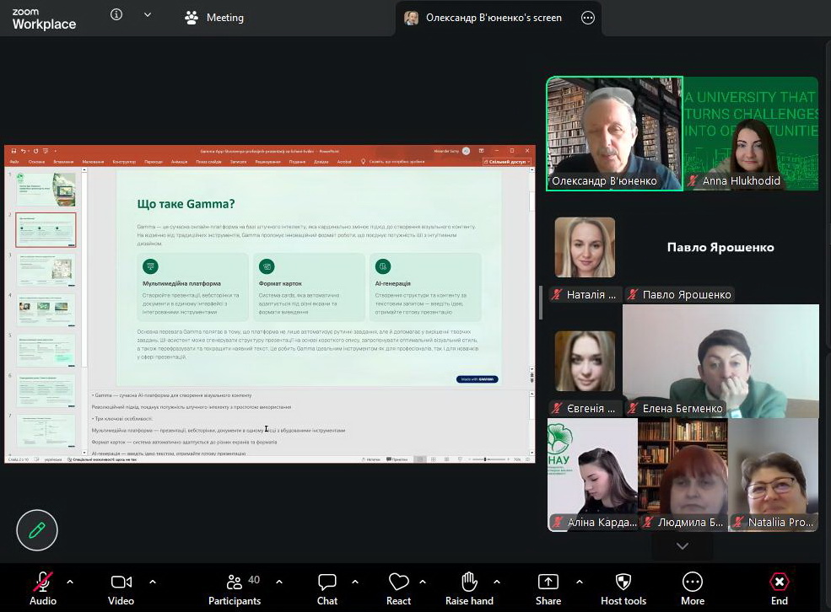831x612 pixels.
Task: Expand audio settings arrow next to Audio
Action: pos(70,582)
